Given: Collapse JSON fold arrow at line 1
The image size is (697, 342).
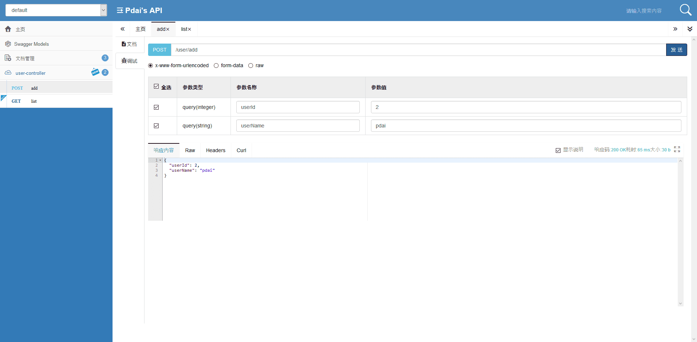Looking at the screenshot, I should pos(160,160).
